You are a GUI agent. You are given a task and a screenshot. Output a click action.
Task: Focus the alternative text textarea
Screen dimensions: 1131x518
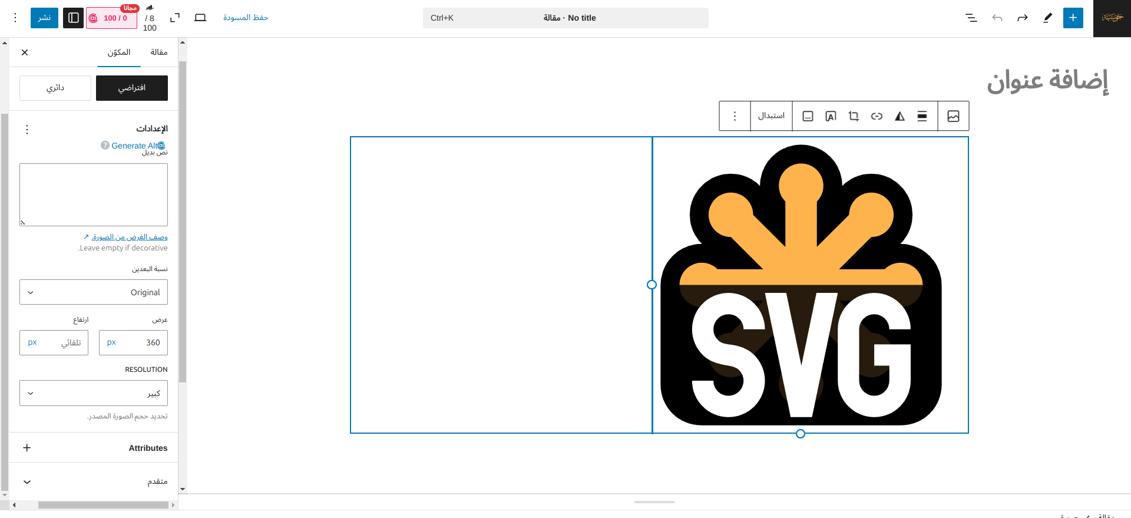pyautogui.click(x=94, y=195)
